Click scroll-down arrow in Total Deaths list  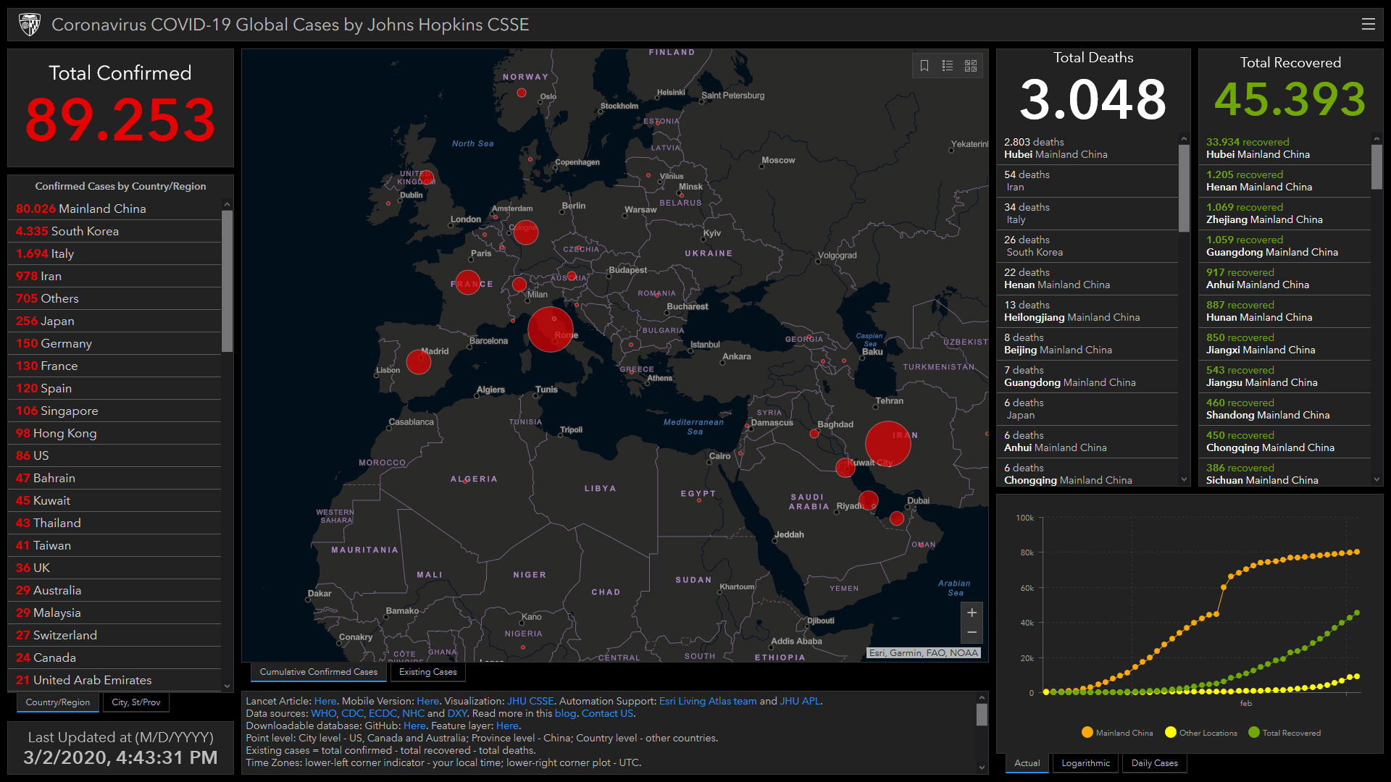coord(1184,479)
